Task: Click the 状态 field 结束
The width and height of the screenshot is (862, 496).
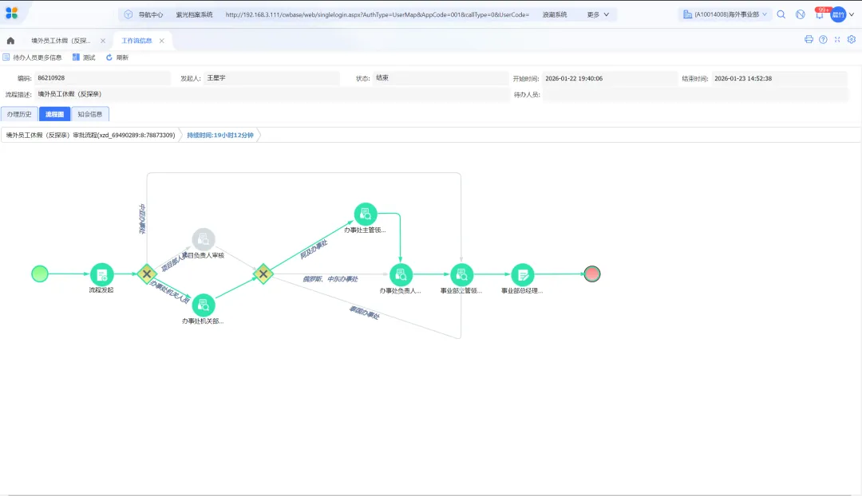Action: point(441,78)
